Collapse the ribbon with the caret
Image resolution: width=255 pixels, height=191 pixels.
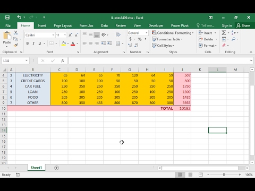pyautogui.click(x=251, y=52)
